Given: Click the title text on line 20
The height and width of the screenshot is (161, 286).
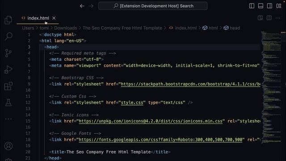Looking at the screenshot, I should (109, 152).
